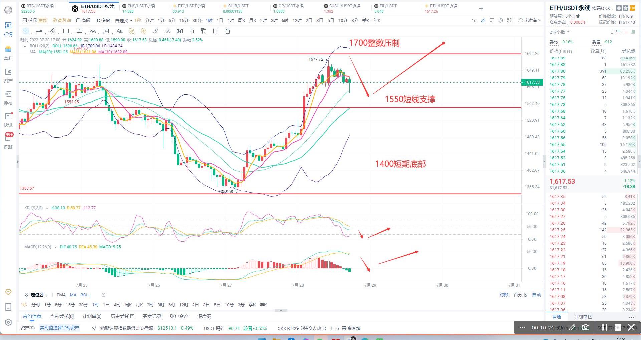Select the 4时 timeframe in top toolbar
This screenshot has height=340, width=641.
[230, 20]
